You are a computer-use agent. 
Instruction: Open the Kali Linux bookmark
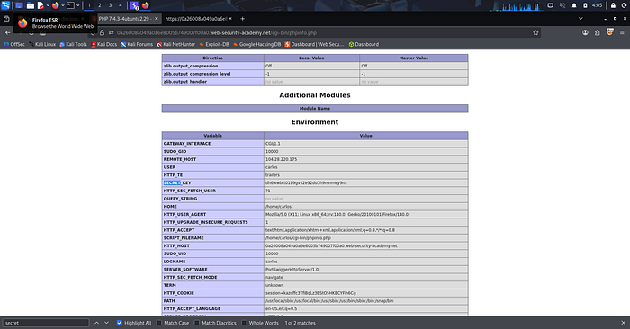click(x=42, y=44)
